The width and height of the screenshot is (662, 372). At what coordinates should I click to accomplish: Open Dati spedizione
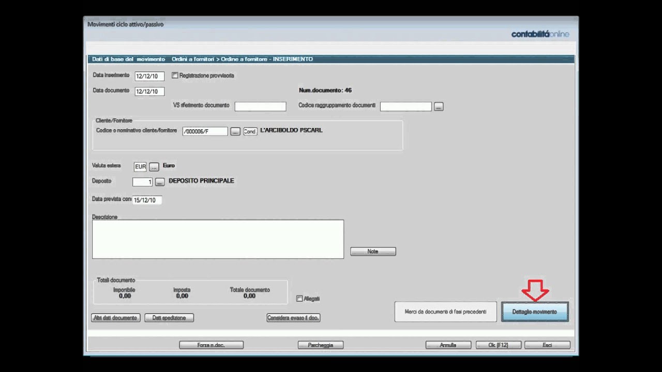coord(169,318)
